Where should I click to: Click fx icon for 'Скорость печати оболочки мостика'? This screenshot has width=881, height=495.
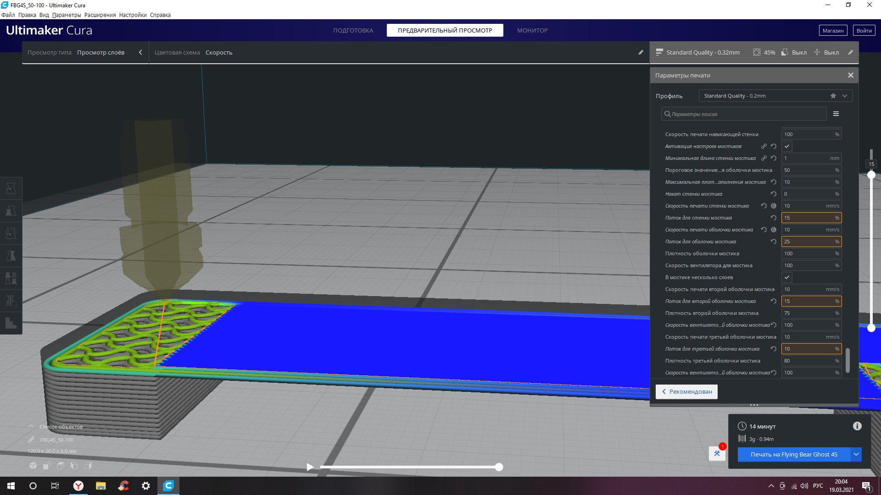(774, 230)
